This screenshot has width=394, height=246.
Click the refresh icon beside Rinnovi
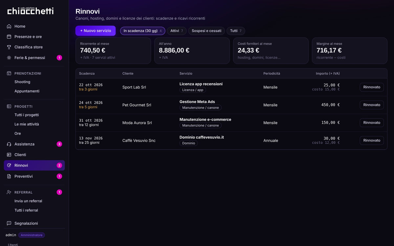click(x=9, y=165)
